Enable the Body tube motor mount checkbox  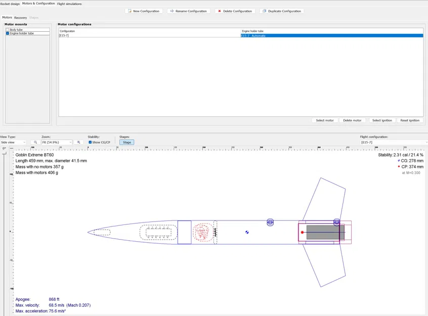[x=8, y=30]
